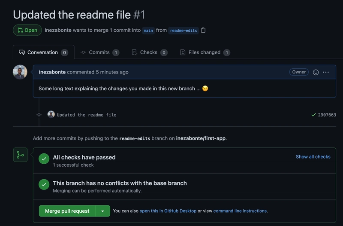Image resolution: width=343 pixels, height=226 pixels.
Task: View command line instructions link
Action: pos(240,211)
